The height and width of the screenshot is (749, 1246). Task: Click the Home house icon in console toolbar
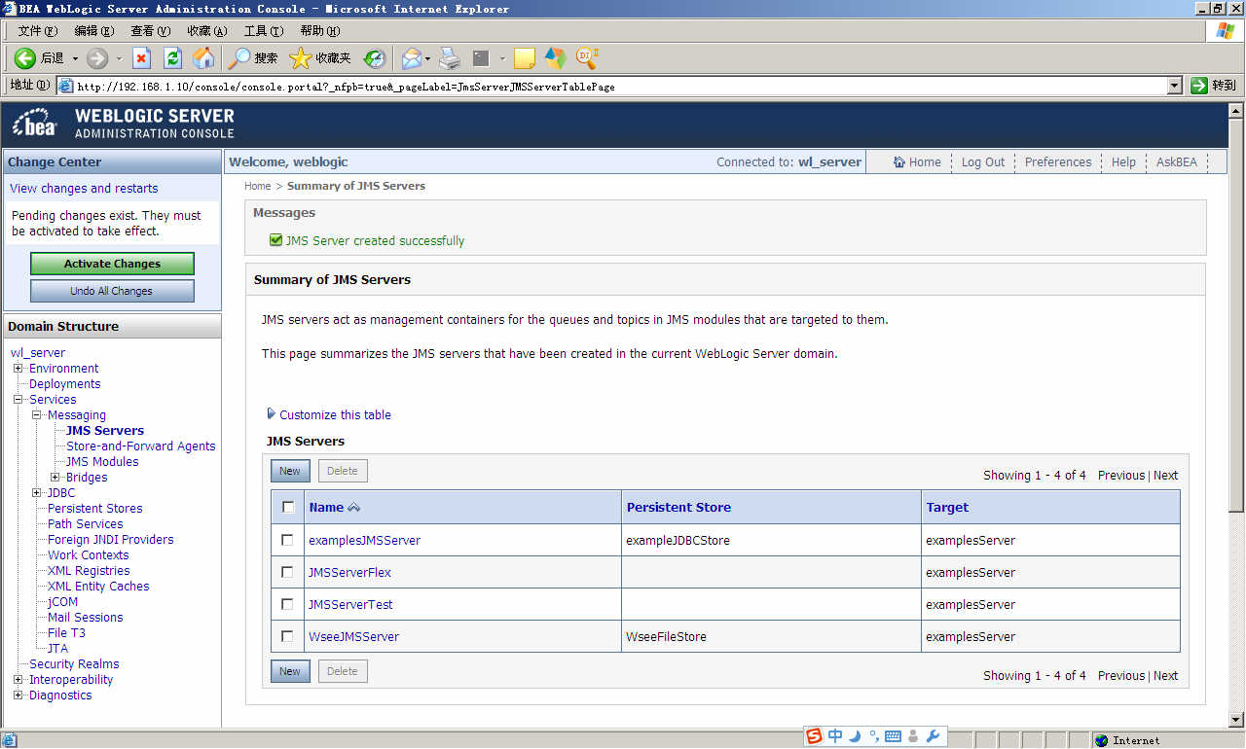(x=899, y=162)
